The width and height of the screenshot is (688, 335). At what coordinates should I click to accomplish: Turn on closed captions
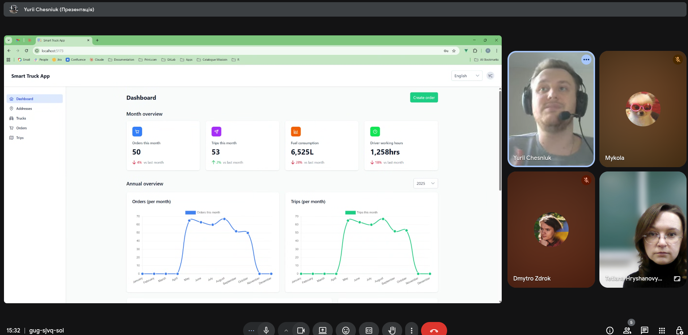[369, 330]
